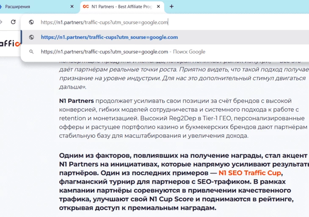
Task: Select the highlighted n1.partners URL suggestion
Action: click(109, 37)
